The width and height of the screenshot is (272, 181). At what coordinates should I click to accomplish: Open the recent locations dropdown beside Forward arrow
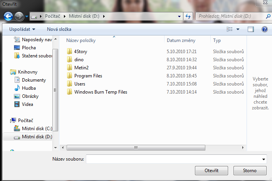pyautogui.click(x=27, y=17)
